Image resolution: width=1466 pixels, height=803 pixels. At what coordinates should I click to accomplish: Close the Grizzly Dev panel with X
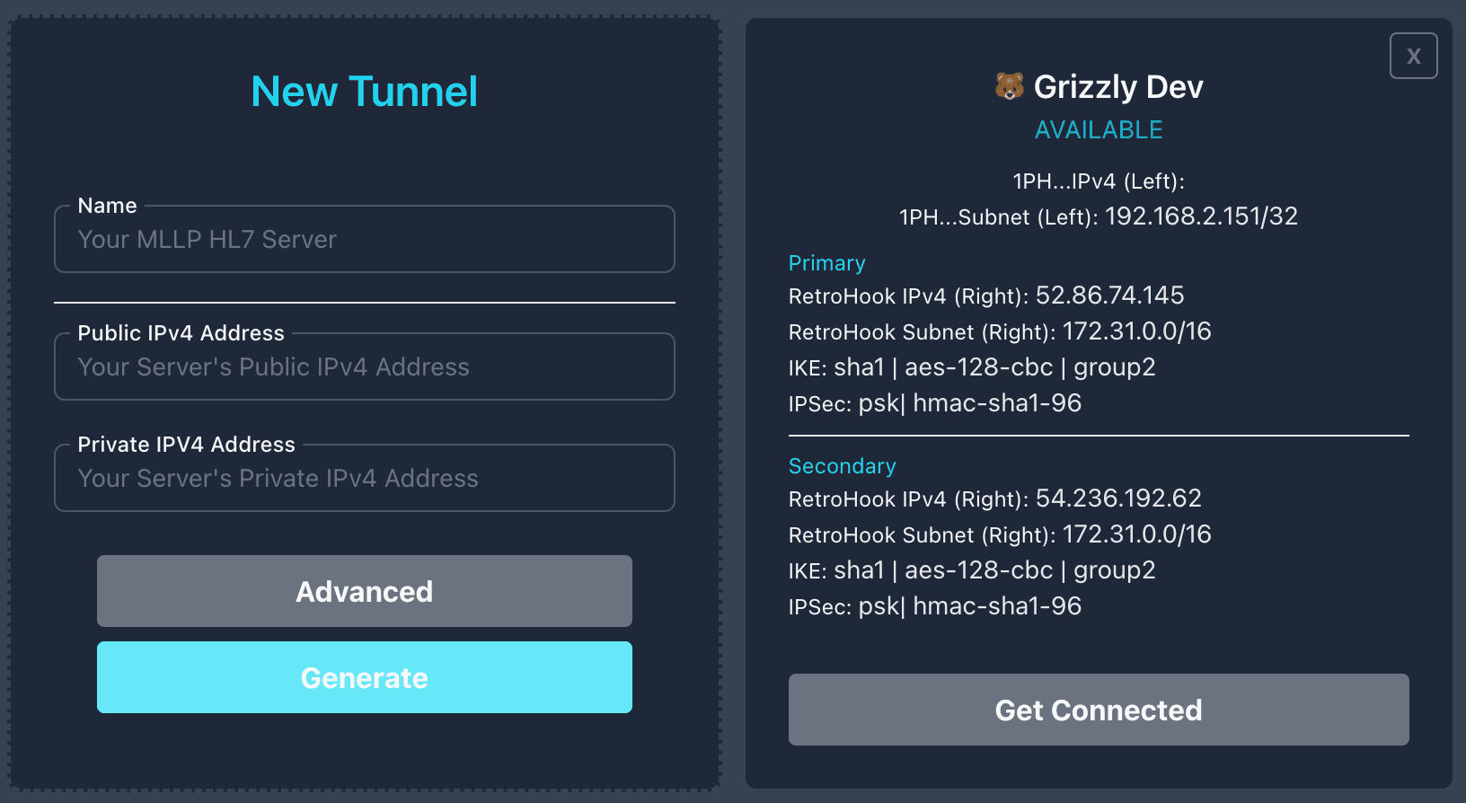(1414, 56)
